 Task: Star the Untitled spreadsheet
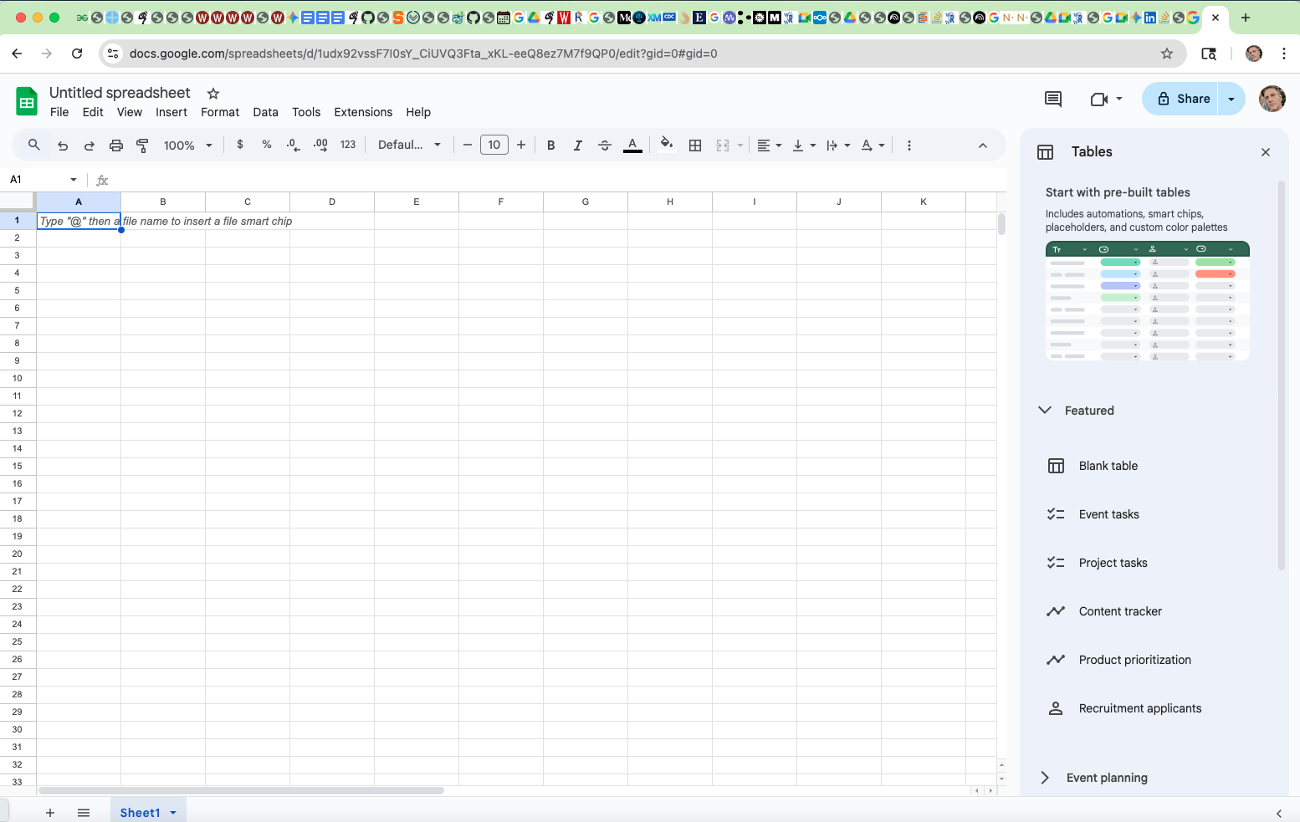[x=213, y=94]
